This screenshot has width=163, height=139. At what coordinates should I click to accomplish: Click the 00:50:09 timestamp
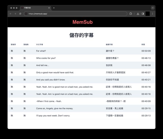[146, 51]
